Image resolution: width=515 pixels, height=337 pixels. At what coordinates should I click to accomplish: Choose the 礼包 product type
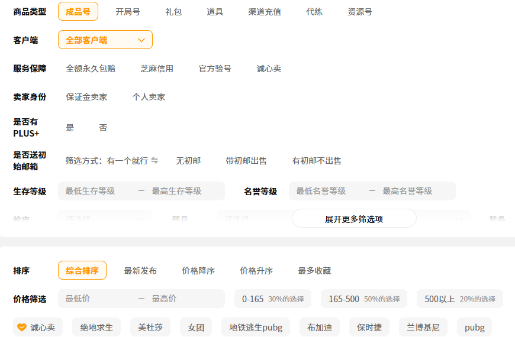coord(173,12)
